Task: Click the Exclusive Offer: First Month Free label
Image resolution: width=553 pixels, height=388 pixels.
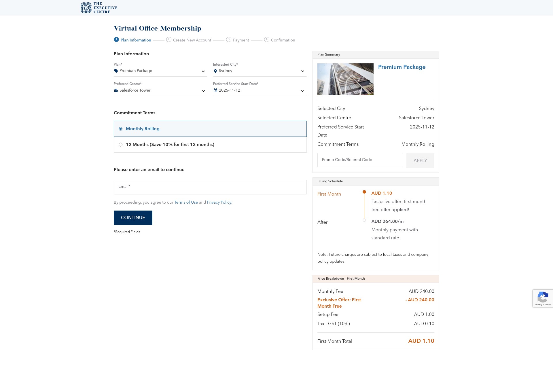Action: 339,303
